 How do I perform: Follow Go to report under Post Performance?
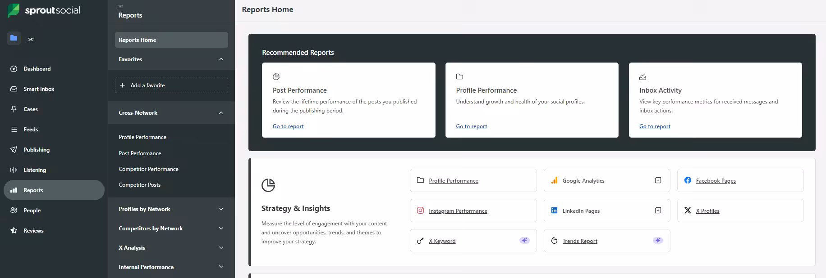[x=288, y=126]
